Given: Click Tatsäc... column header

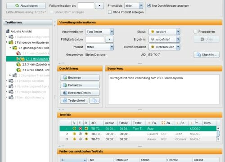Looking at the screenshot, I should [x=125, y=123].
